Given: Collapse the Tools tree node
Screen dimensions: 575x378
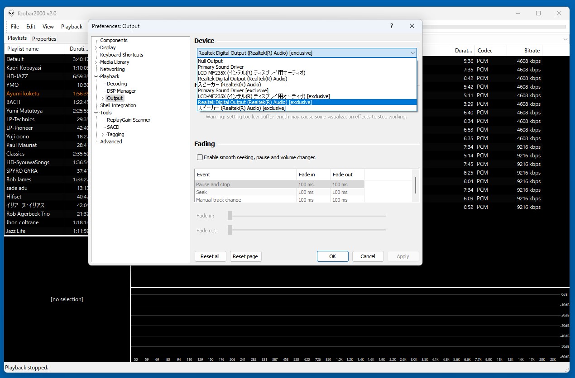Looking at the screenshot, I should pos(96,113).
